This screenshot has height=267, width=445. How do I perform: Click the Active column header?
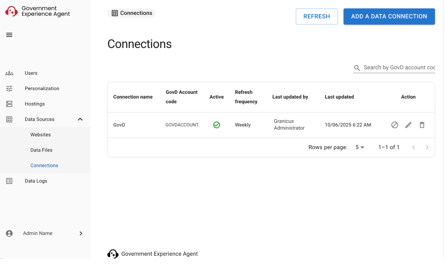[217, 97]
